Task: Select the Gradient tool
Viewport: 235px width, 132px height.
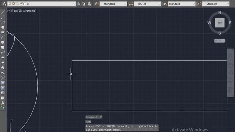Action: tap(3, 88)
